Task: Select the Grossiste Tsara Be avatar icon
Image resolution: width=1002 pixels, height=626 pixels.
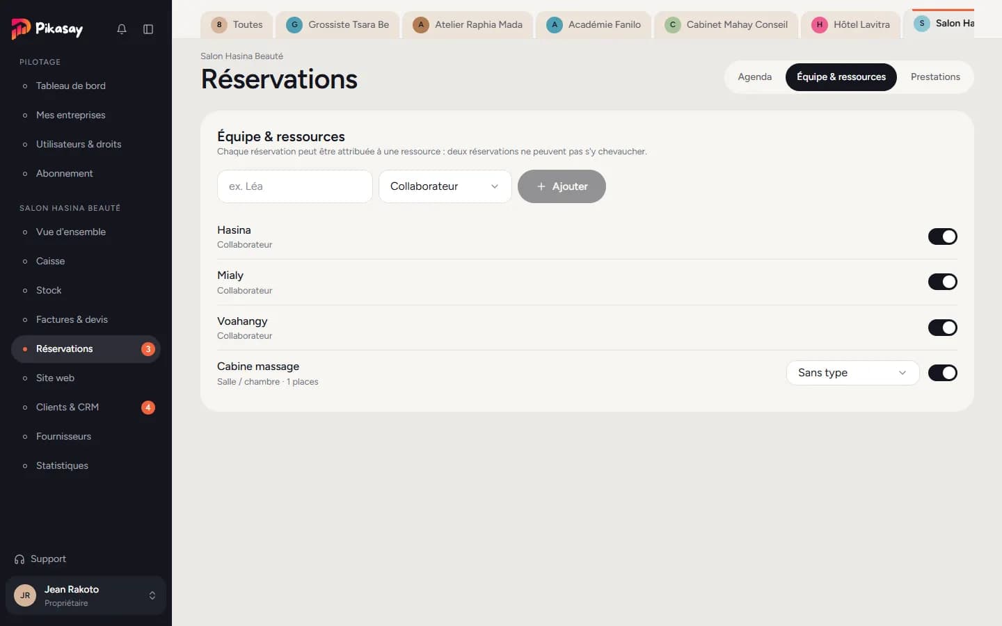Action: click(x=294, y=25)
